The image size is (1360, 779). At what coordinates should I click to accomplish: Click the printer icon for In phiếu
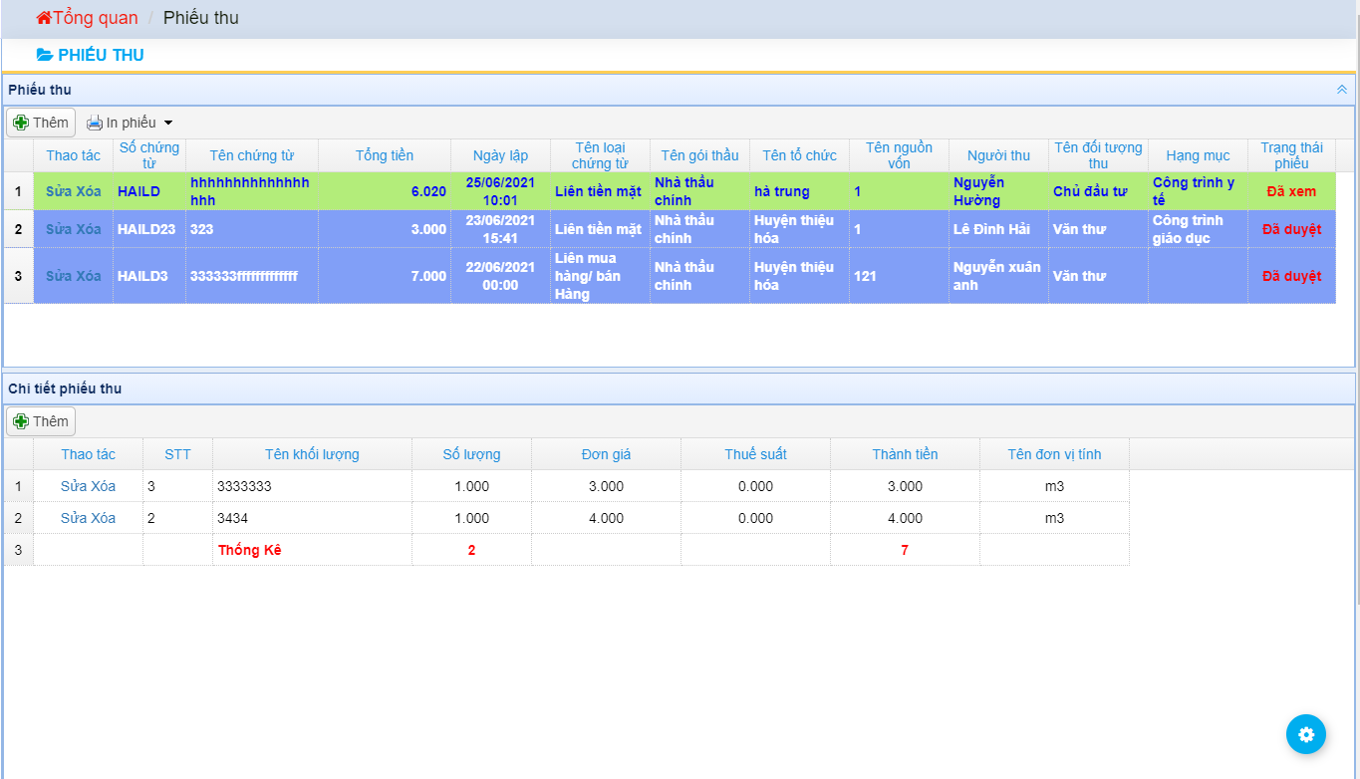pyautogui.click(x=95, y=123)
